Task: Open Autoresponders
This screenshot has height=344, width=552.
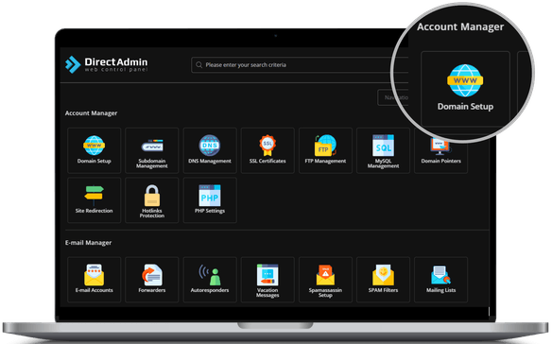Action: coord(210,280)
